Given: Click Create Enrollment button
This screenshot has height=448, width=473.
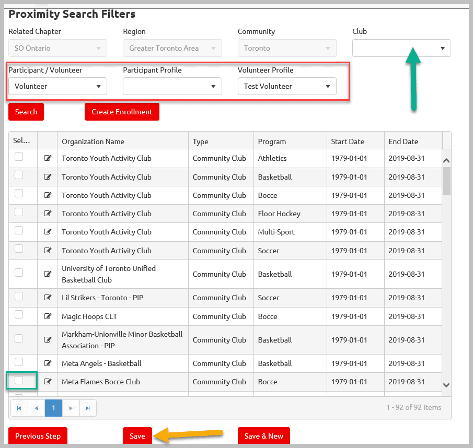Looking at the screenshot, I should point(122,112).
